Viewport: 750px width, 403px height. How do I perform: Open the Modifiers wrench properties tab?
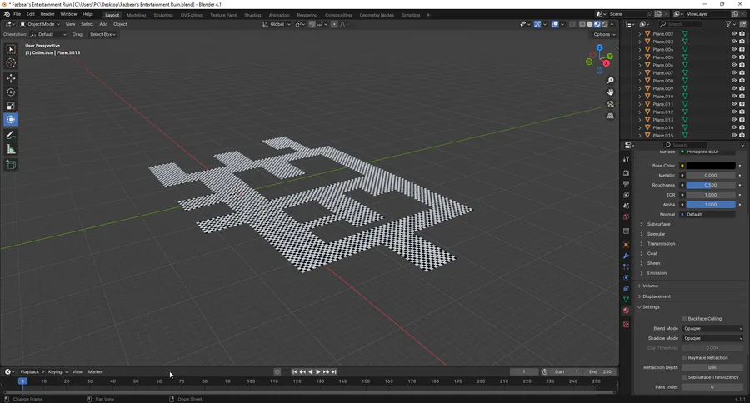coord(626,256)
